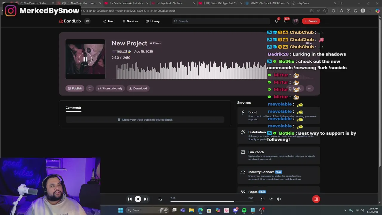Mute the playing New Project tab
Screen dimensions: 382x215
pyautogui.click(x=64, y=3)
